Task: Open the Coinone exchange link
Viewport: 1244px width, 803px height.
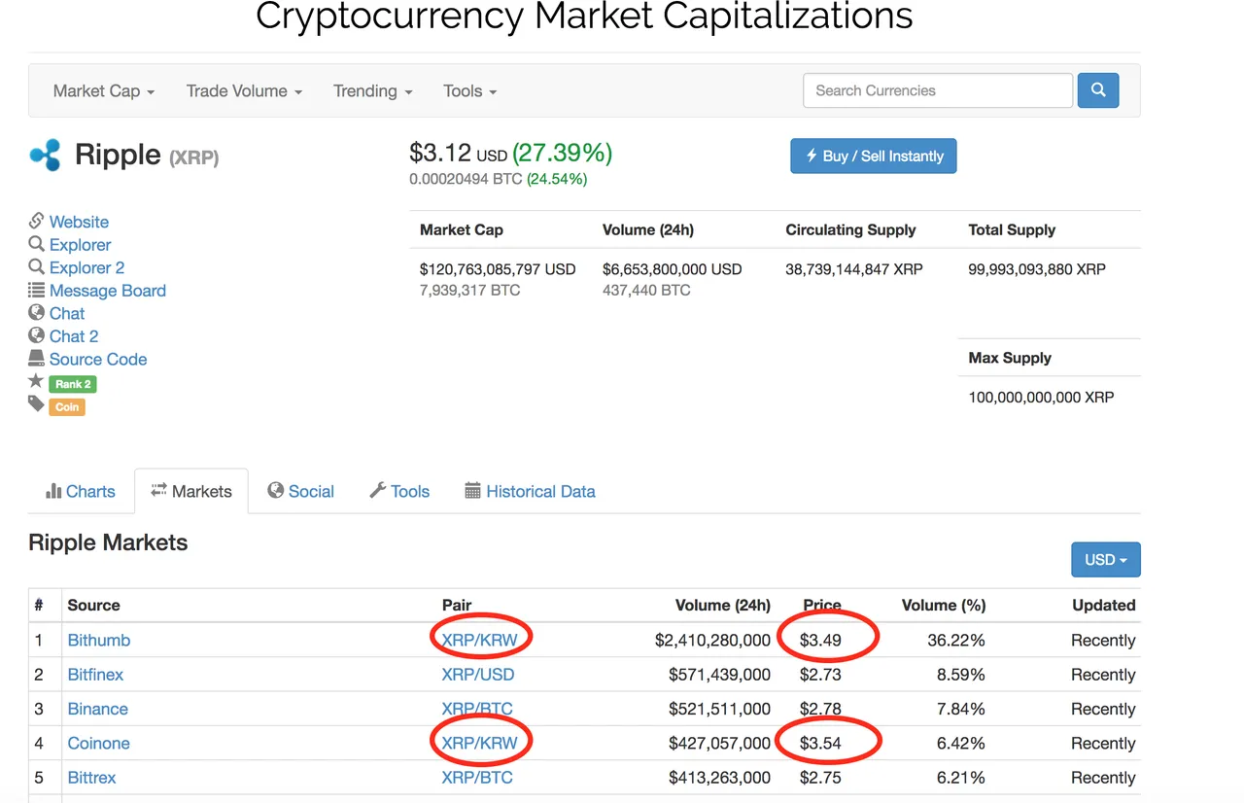Action: point(98,744)
